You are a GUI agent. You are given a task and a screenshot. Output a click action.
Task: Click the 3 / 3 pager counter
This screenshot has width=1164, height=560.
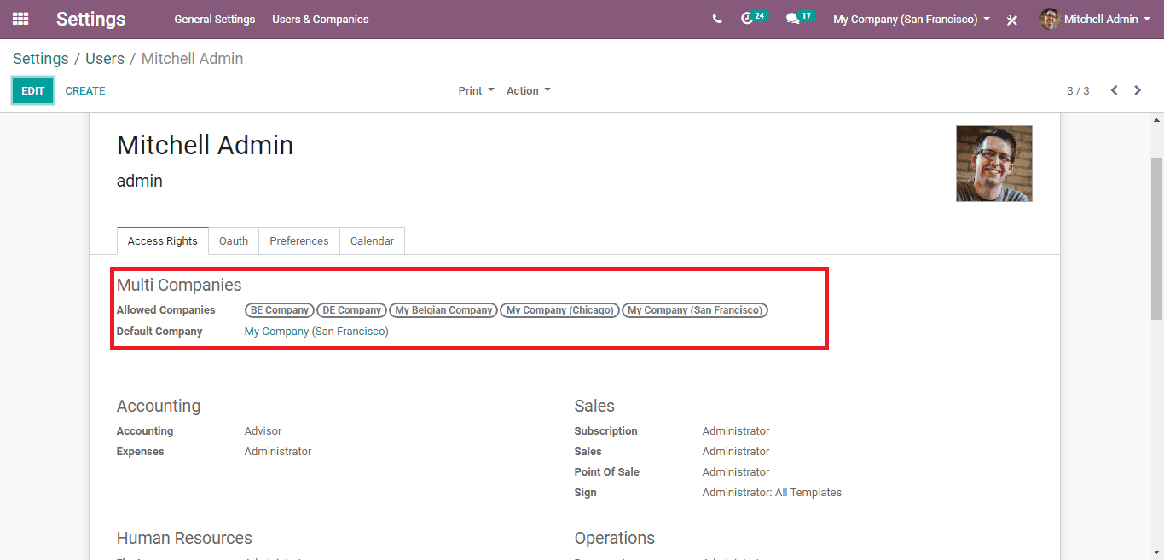[1078, 90]
